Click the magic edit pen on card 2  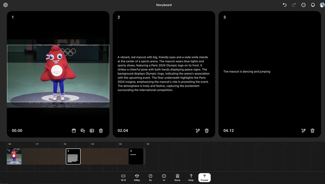[x=198, y=131]
